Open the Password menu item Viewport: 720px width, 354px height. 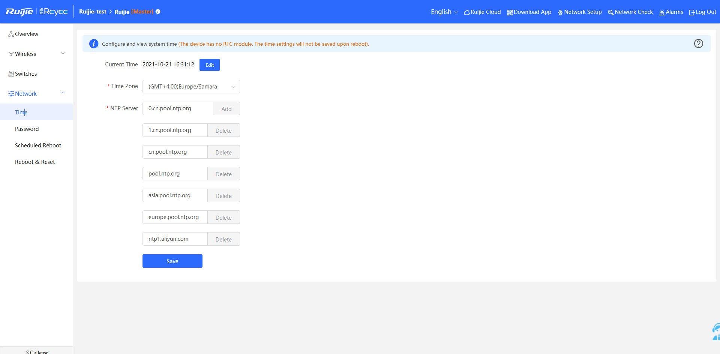[x=27, y=129]
